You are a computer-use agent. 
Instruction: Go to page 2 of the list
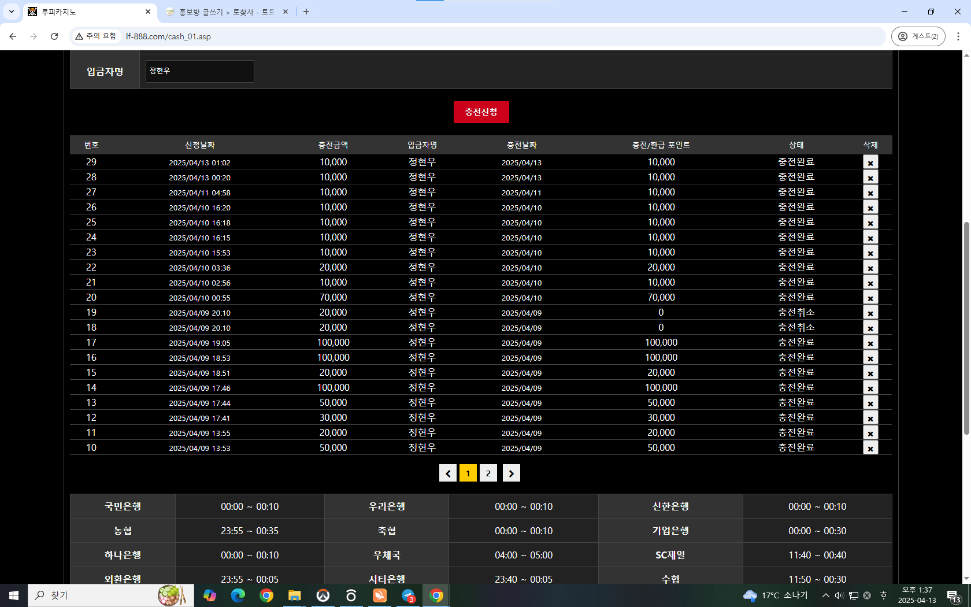(488, 473)
